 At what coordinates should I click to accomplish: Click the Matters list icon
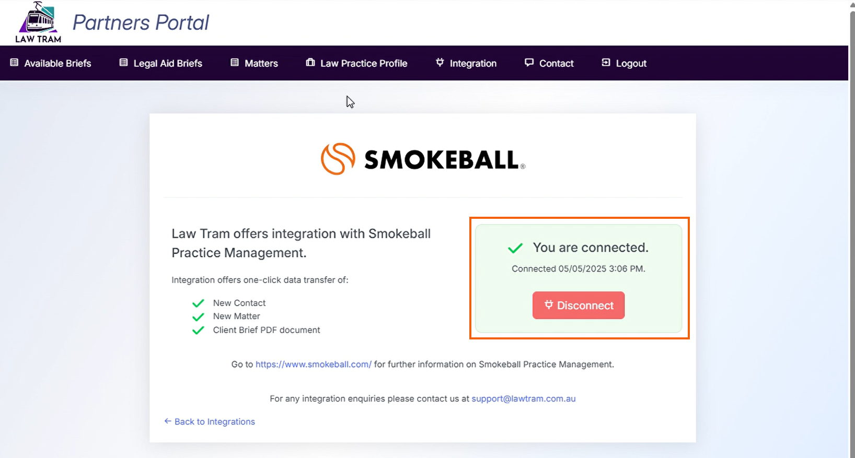coord(235,63)
